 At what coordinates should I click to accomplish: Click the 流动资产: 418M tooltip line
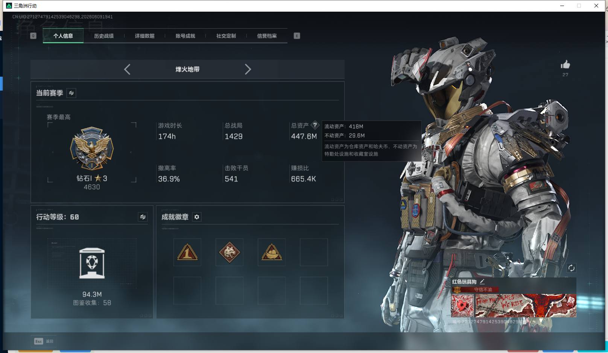pyautogui.click(x=344, y=126)
